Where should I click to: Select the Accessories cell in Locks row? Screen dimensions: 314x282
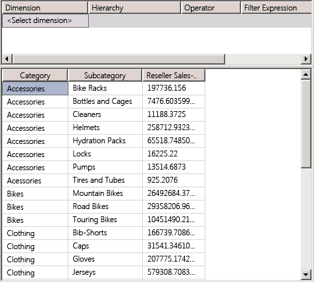(35, 154)
